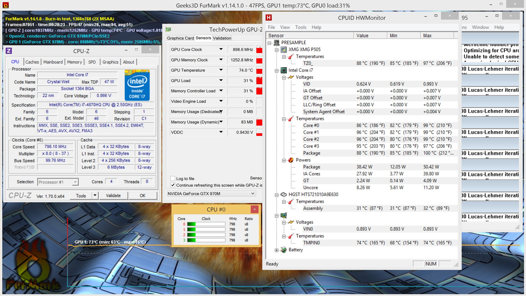Click the Battery icon in sensor tree
This screenshot has width=526, height=296.
point(284,250)
